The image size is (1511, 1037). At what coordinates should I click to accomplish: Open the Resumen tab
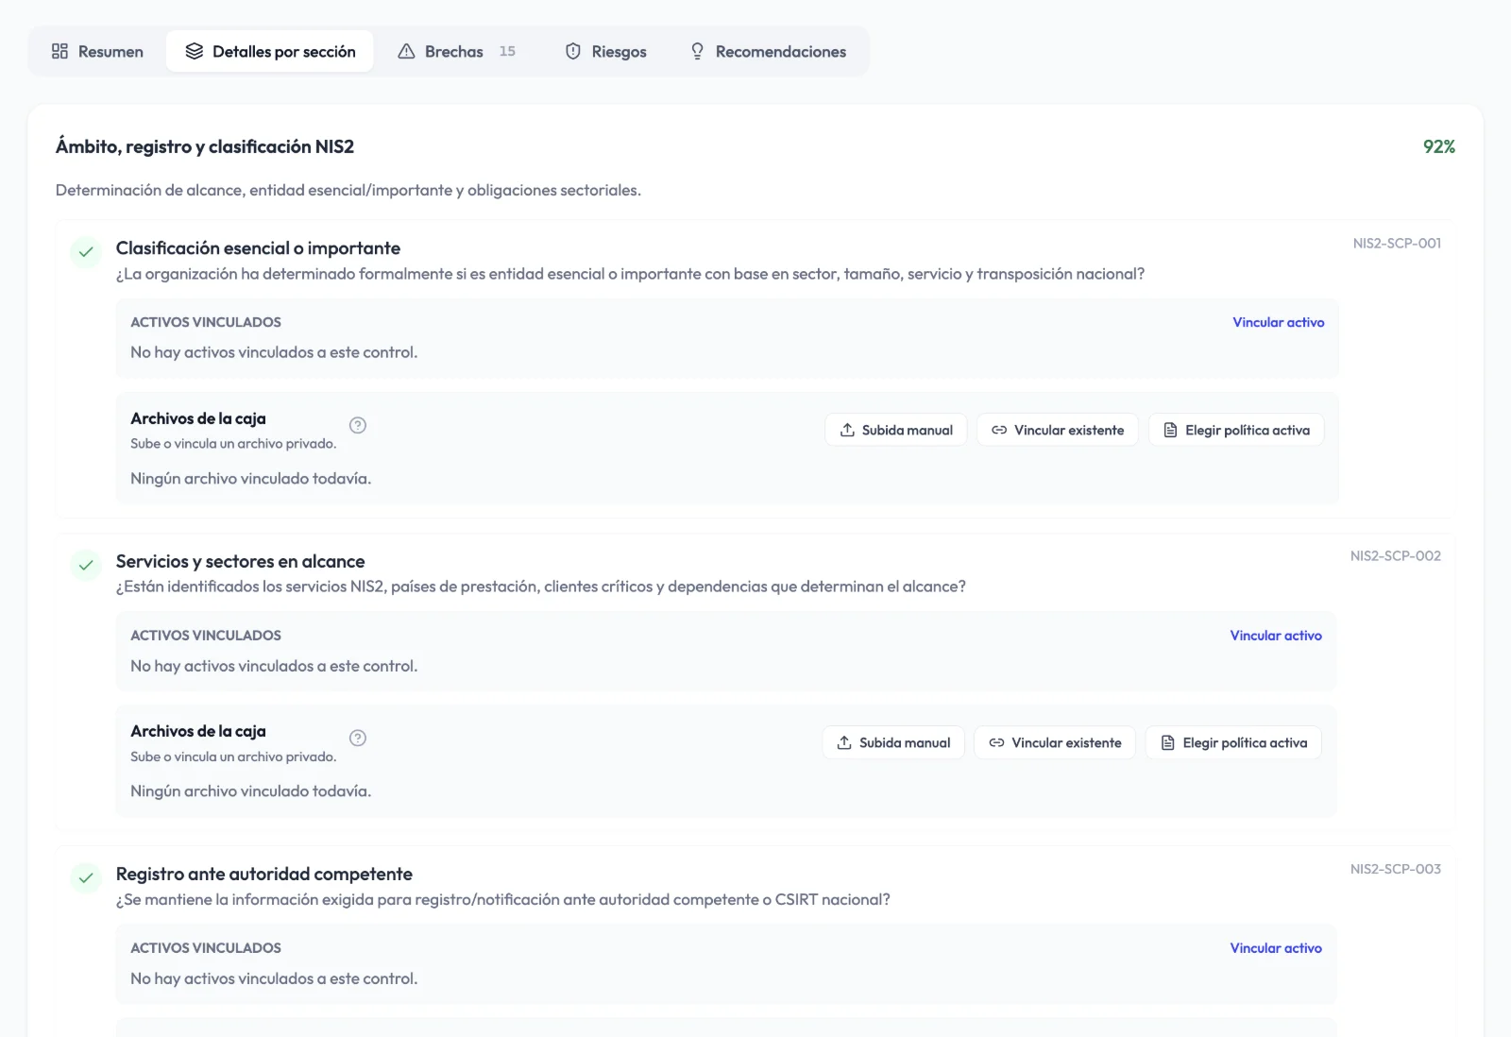click(x=97, y=51)
